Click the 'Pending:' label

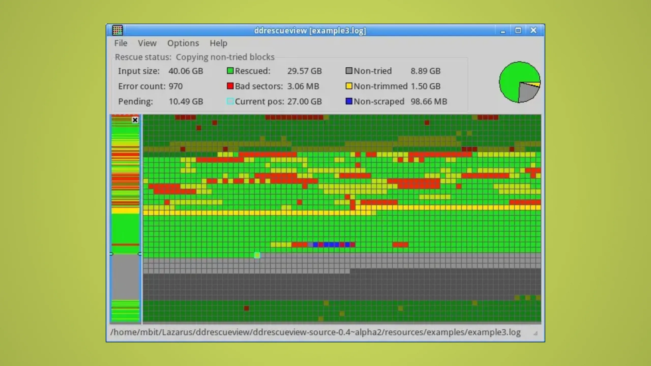point(136,101)
